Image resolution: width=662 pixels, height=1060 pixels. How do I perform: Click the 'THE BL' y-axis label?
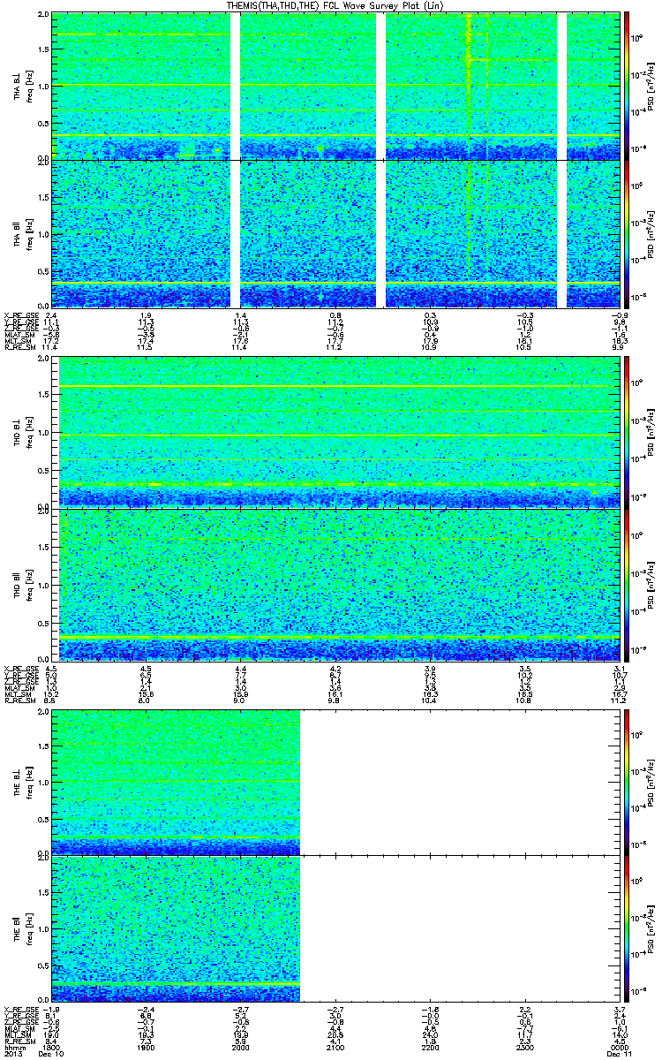18,782
